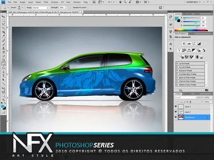Select Zoom tool in application bar
The height and width of the screenshot is (160, 214).
click(125, 2)
